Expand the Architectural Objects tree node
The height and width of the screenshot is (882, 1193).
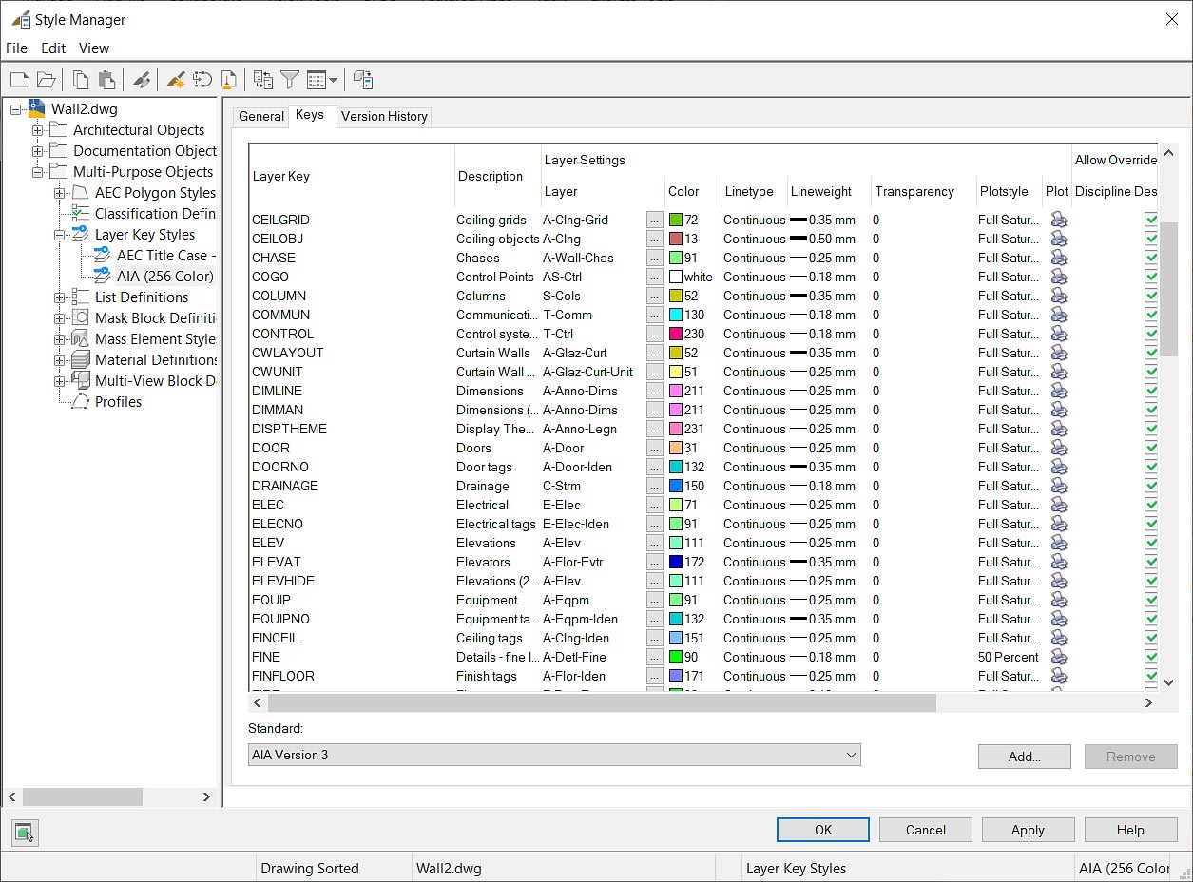point(38,130)
